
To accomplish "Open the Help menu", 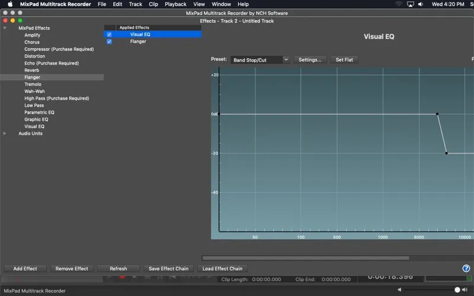I will (x=243, y=4).
